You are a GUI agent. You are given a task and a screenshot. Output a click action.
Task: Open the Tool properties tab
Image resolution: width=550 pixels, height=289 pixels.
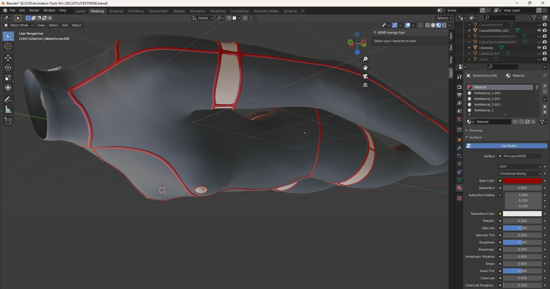[x=459, y=77]
